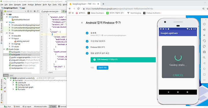Open the Android Profiler tab
This screenshot has height=108, width=208.
click(41, 106)
